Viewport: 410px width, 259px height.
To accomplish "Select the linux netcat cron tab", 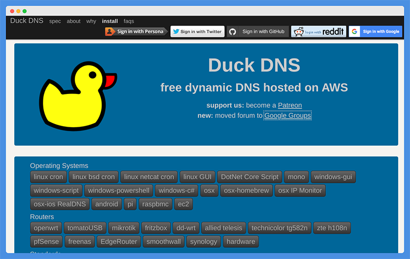I will 149,177.
